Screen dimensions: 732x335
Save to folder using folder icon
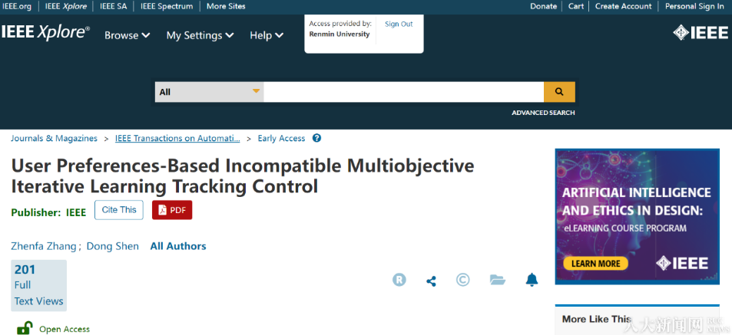click(497, 280)
